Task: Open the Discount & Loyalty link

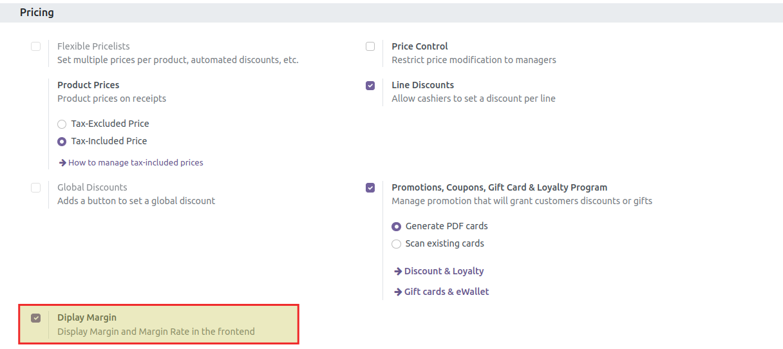Action: coord(444,271)
